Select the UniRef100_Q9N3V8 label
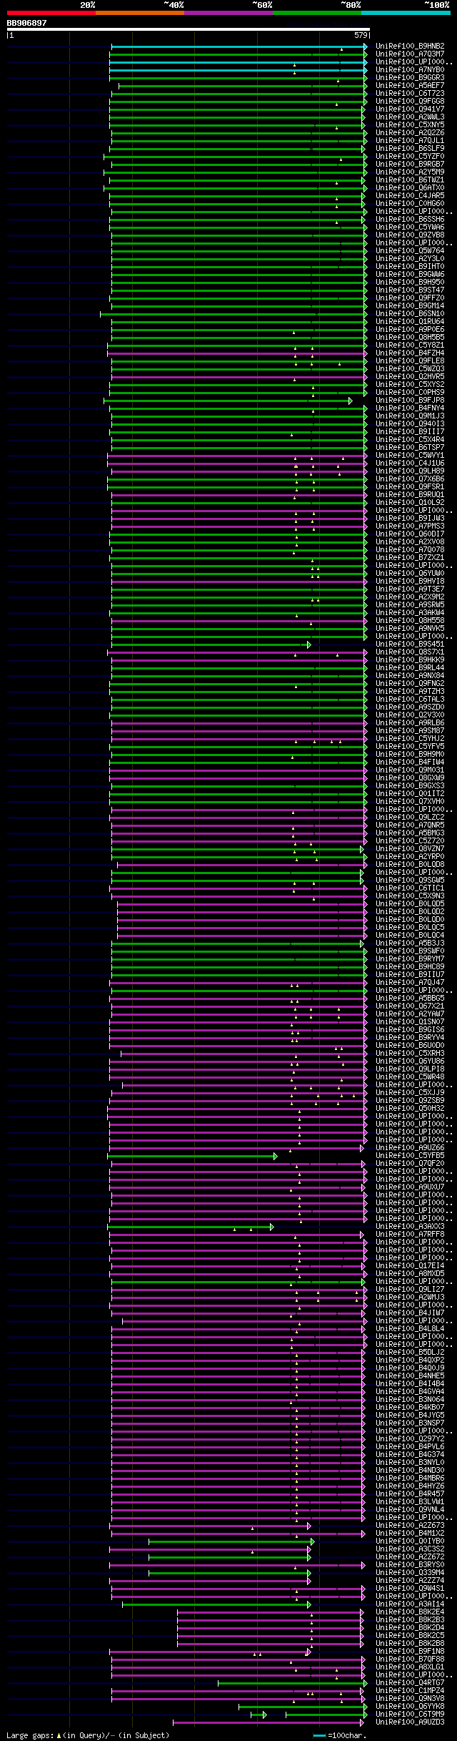The image size is (457, 1741). (410, 1699)
